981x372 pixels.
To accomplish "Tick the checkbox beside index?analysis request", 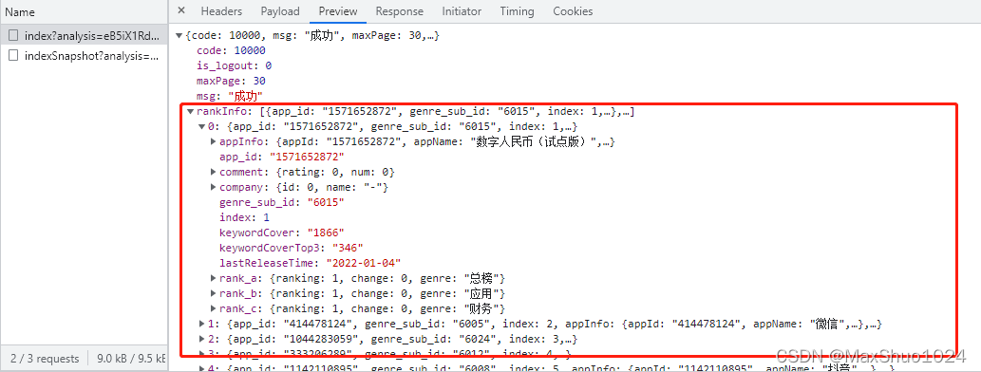I will (13, 36).
